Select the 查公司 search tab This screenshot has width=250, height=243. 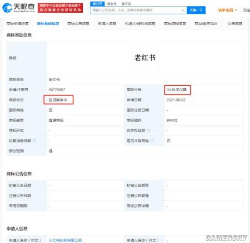[97, 4]
